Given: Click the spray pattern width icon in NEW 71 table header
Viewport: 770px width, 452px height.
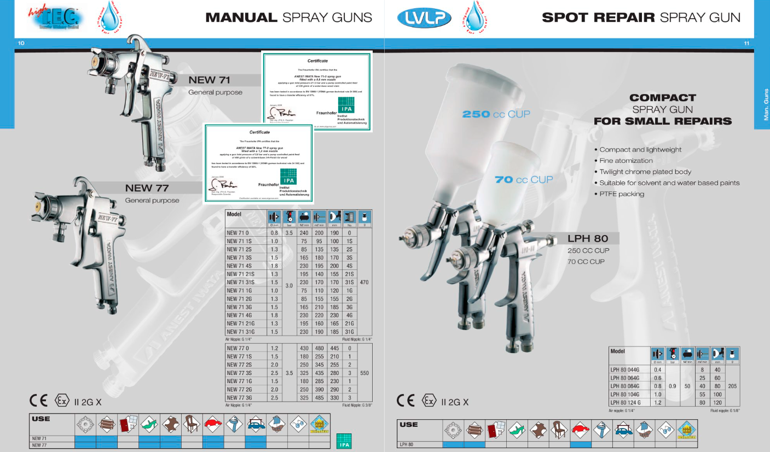Looking at the screenshot, I should pyautogui.click(x=335, y=216).
